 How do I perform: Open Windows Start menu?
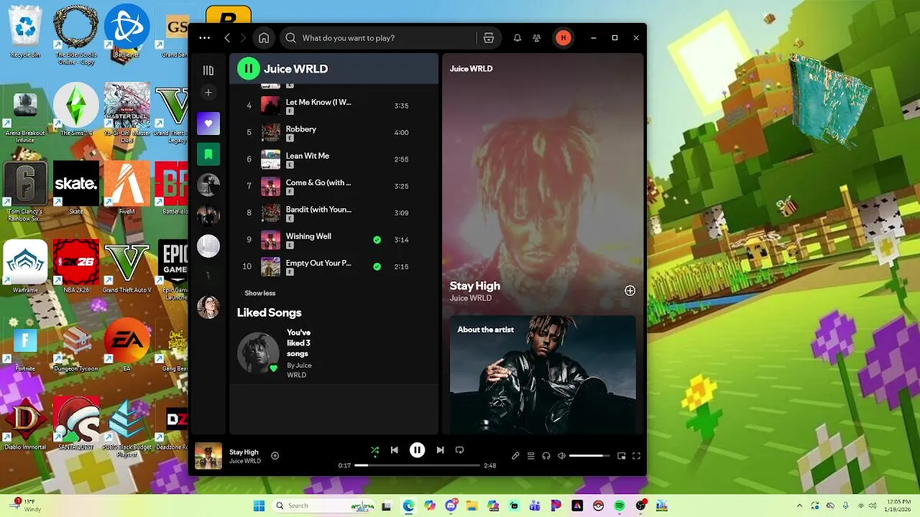259,506
